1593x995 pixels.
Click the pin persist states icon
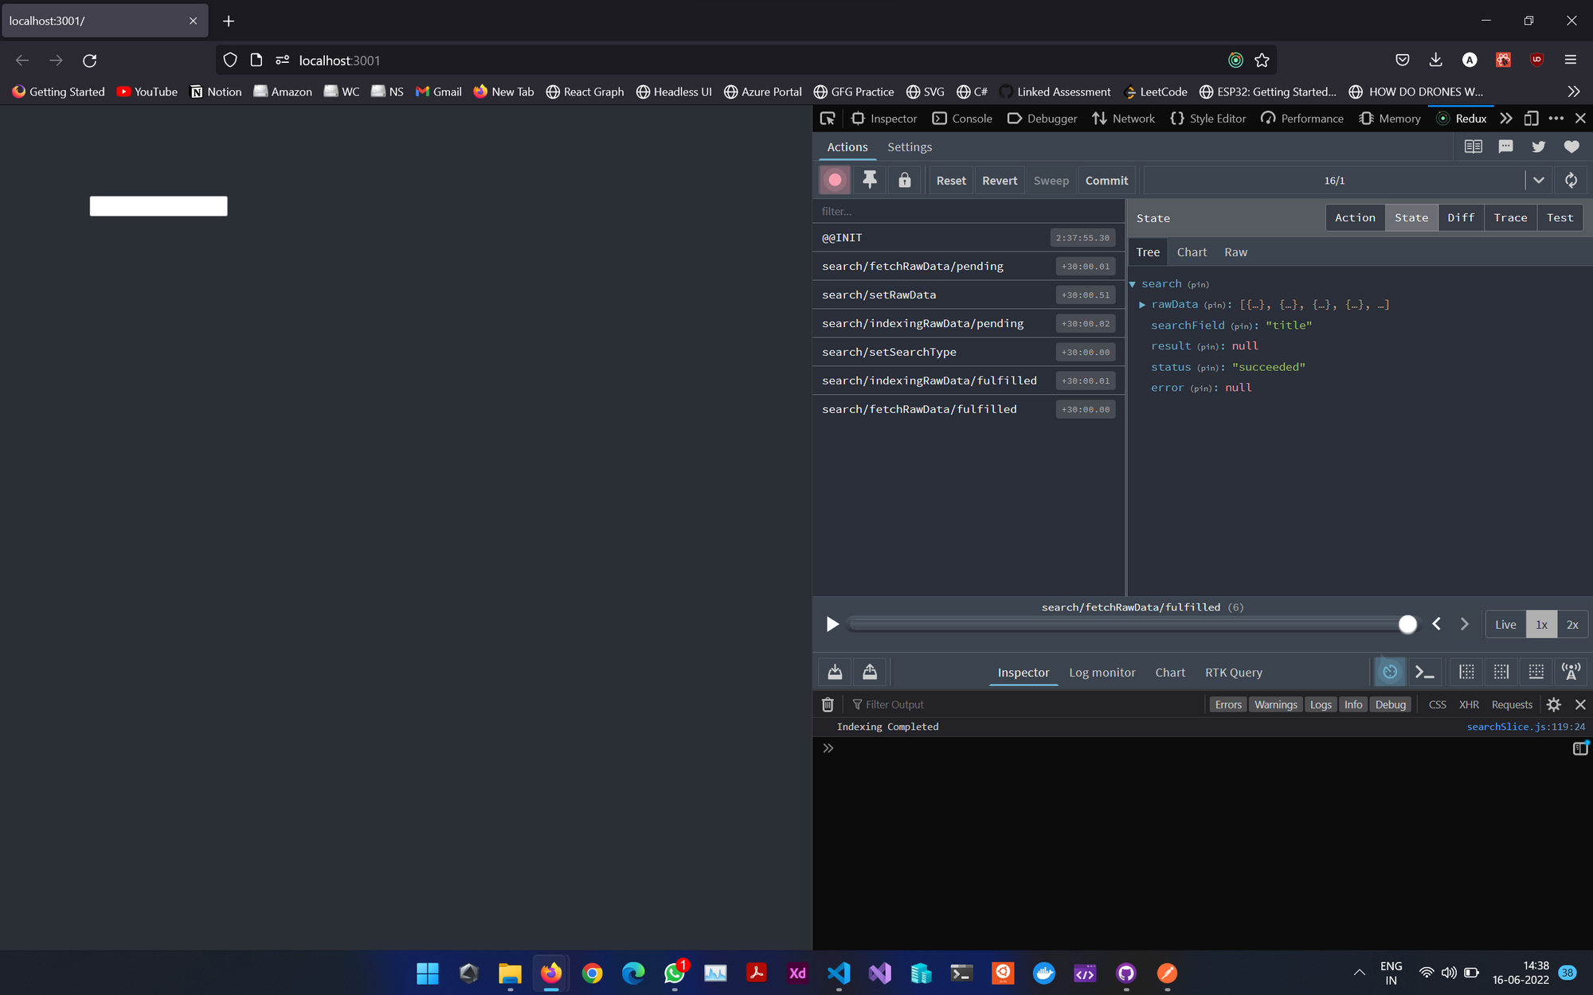click(x=870, y=181)
